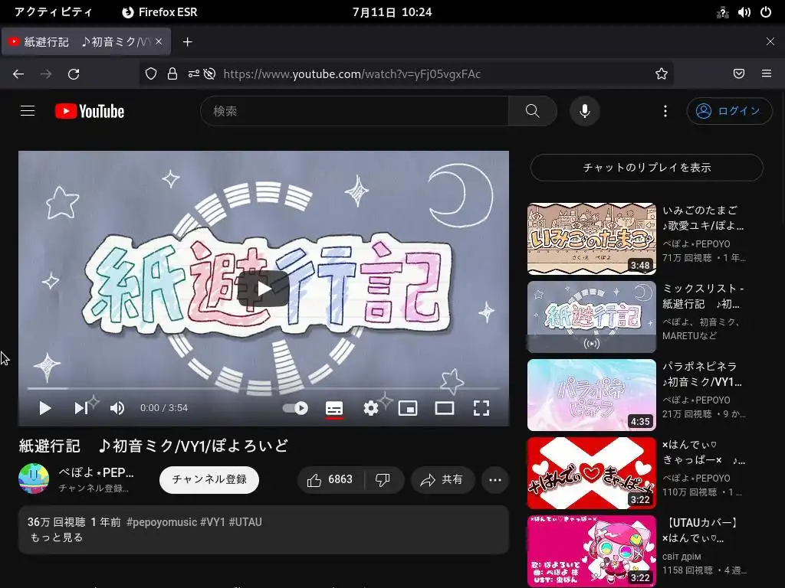
Task: Open パラポネピネラ video thumbnail
Action: tap(591, 395)
